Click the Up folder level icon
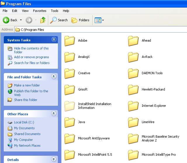 click(43, 20)
